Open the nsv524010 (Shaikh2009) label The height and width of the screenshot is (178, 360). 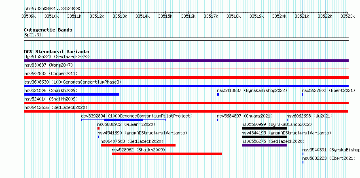point(51,99)
